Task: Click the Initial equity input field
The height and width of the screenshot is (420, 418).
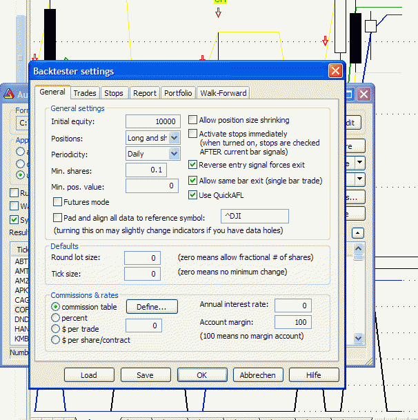Action: tap(153, 121)
